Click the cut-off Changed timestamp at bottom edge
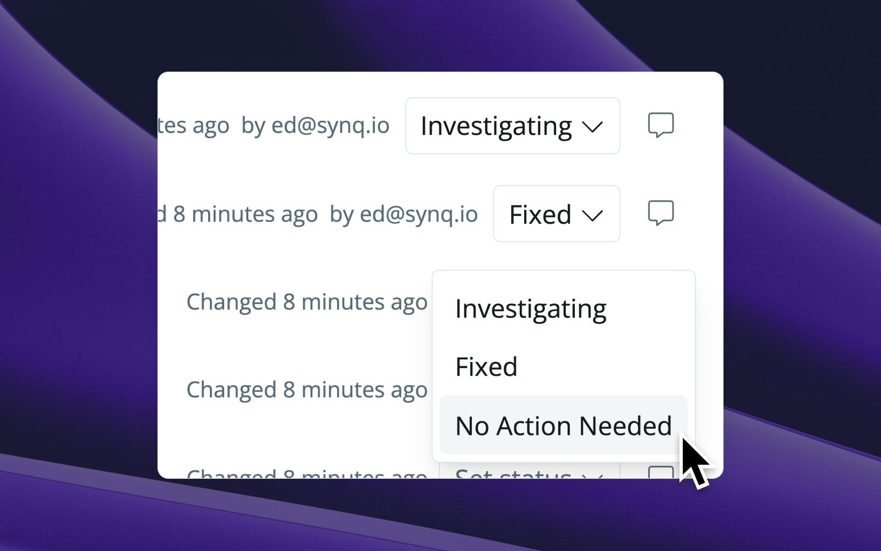This screenshot has height=551, width=881. (307, 473)
